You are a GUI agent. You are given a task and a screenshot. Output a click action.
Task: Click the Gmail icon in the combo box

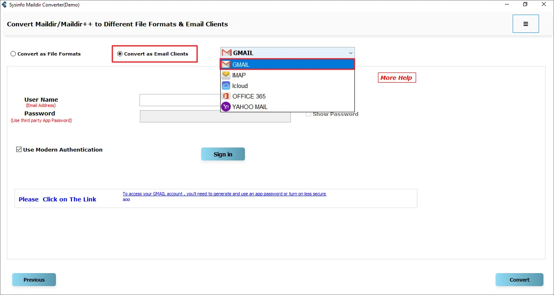click(227, 53)
